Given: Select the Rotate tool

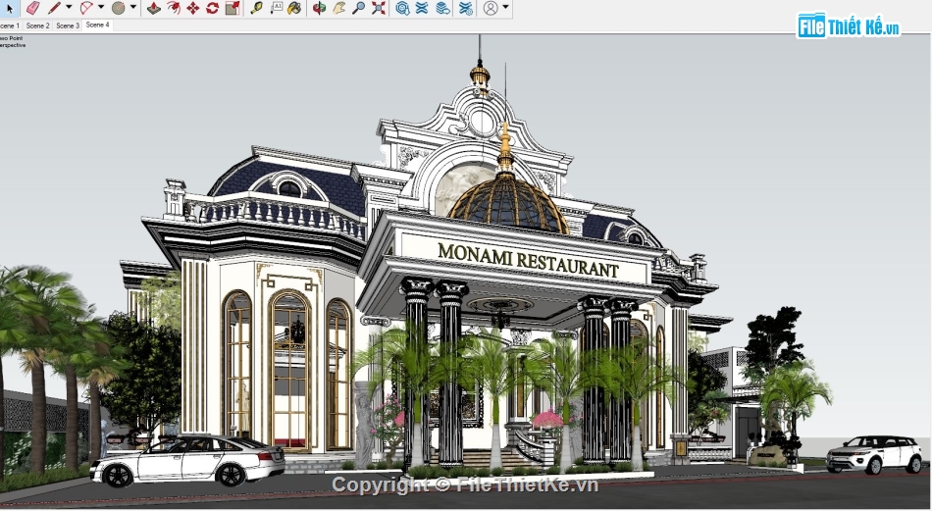Looking at the screenshot, I should (212, 8).
